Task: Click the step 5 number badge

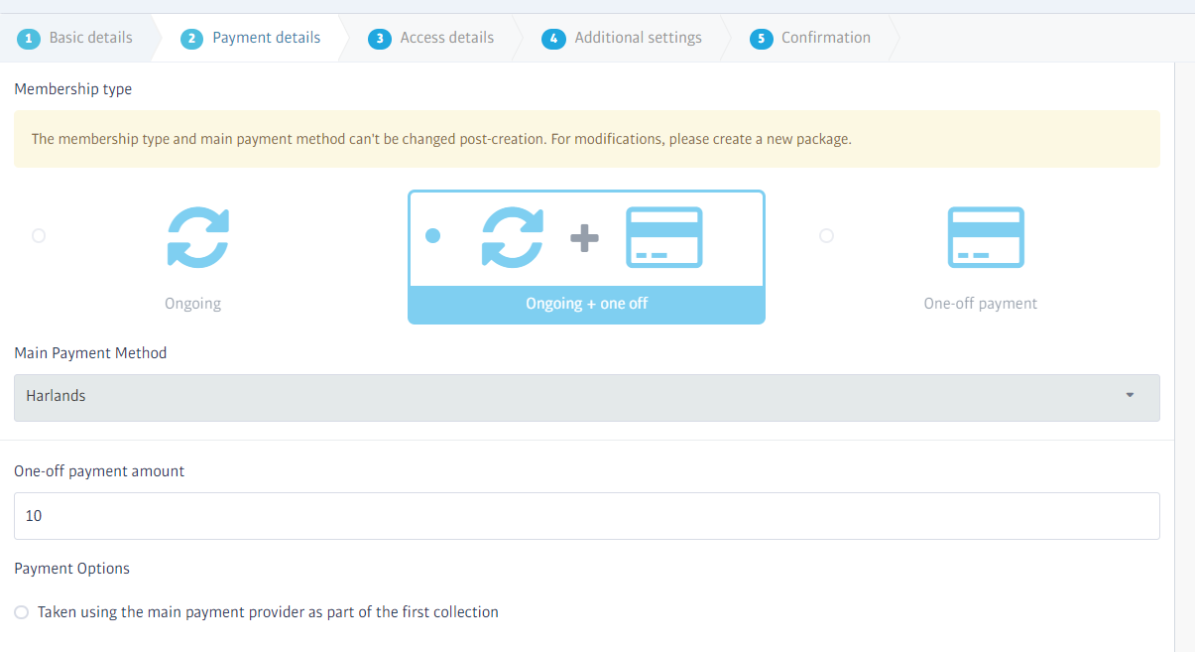Action: pos(761,39)
